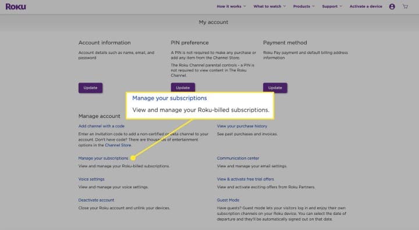Expand the Products menu
The height and width of the screenshot is (230, 419).
point(304,6)
